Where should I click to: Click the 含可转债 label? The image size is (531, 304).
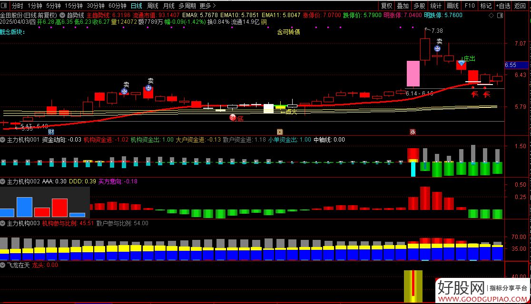288,32
